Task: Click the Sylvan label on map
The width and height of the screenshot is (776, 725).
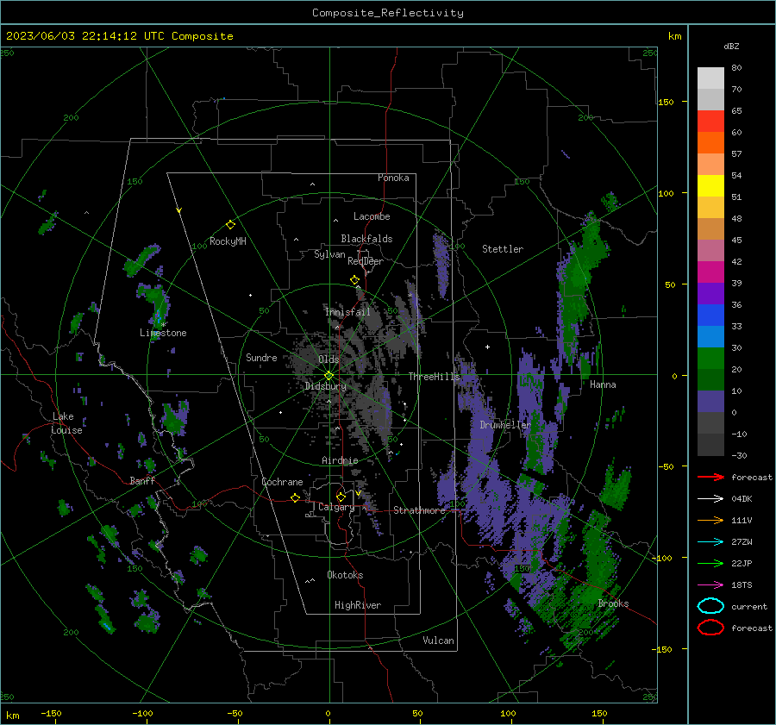Action: click(x=329, y=254)
